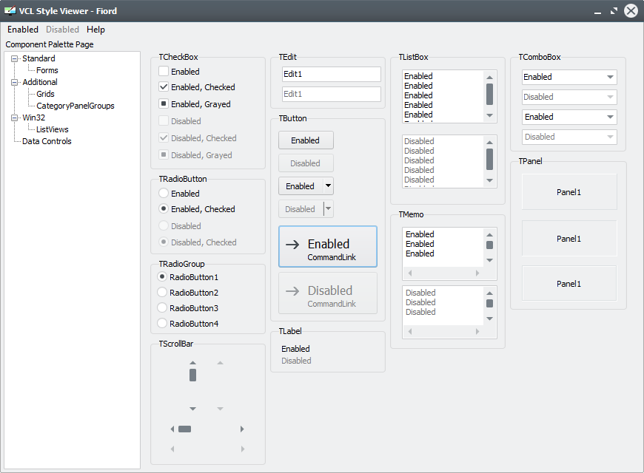Click the Disabled menu item
This screenshot has width=644, height=473.
62,30
